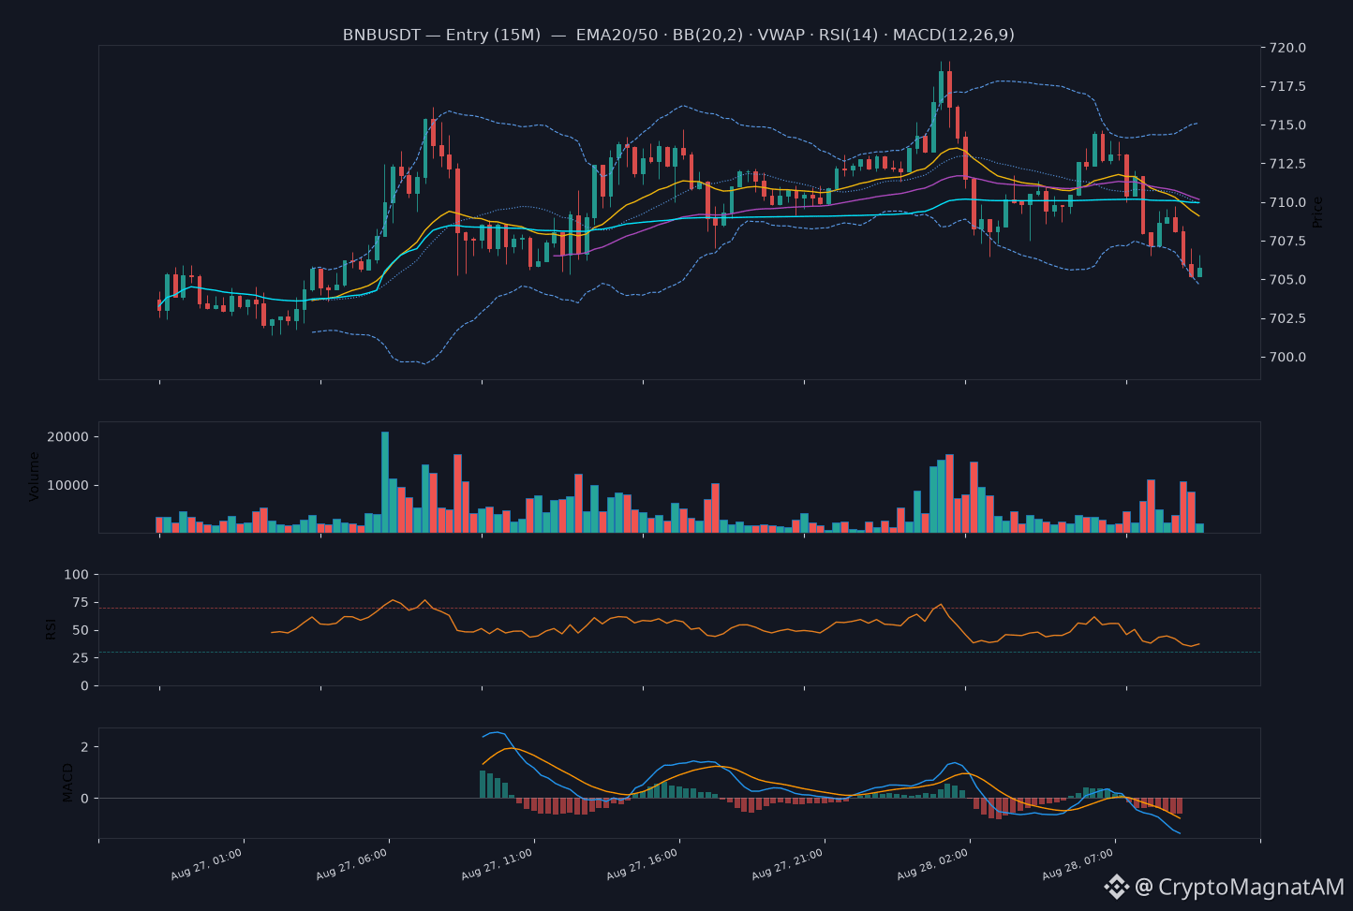Click the Aug 28, 07:00 time label

click(1078, 864)
